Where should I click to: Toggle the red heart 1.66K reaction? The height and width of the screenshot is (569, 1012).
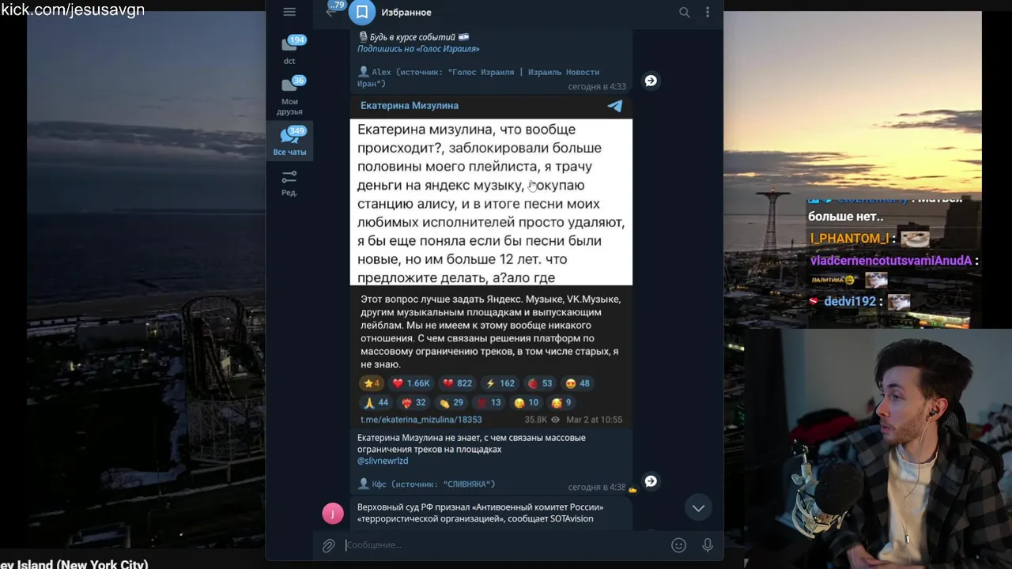[x=411, y=383]
